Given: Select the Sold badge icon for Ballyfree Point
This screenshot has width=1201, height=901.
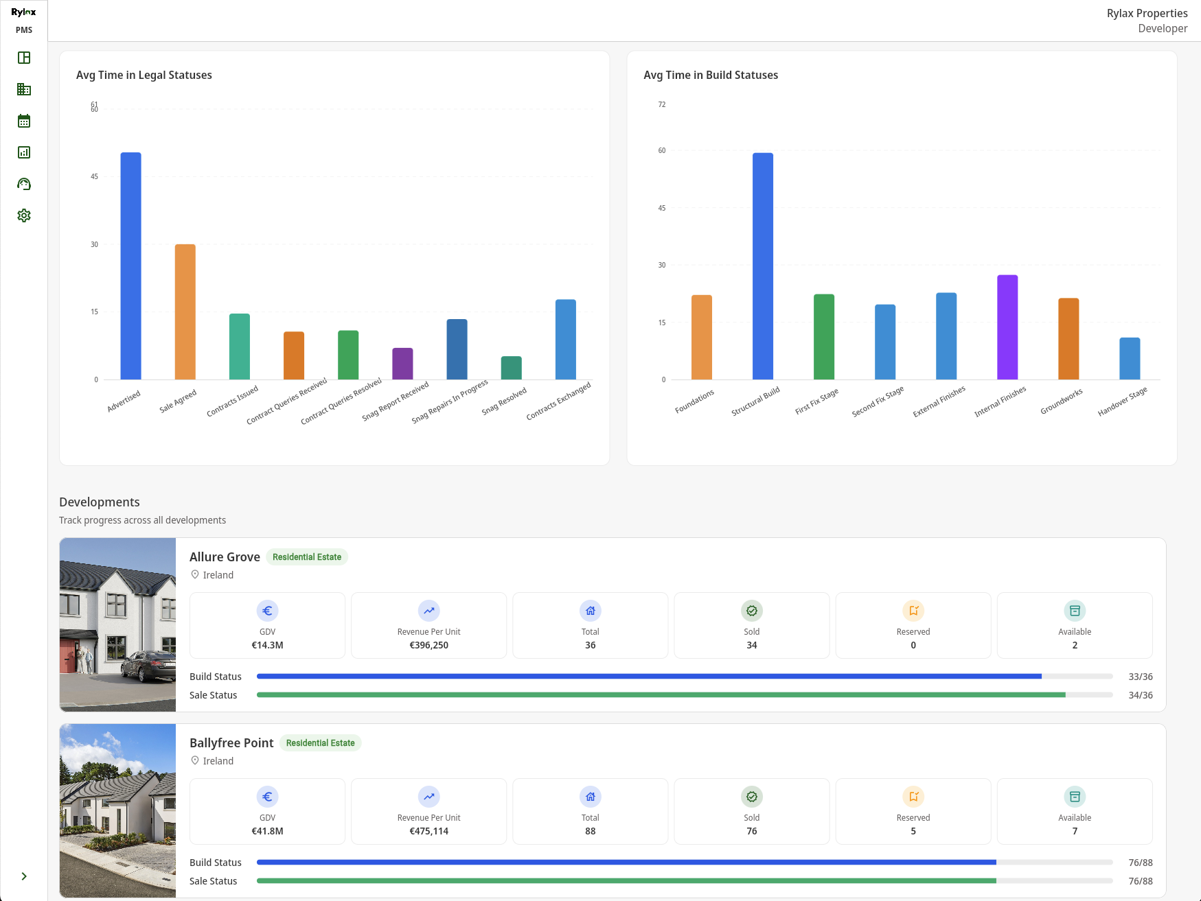Looking at the screenshot, I should tap(751, 797).
